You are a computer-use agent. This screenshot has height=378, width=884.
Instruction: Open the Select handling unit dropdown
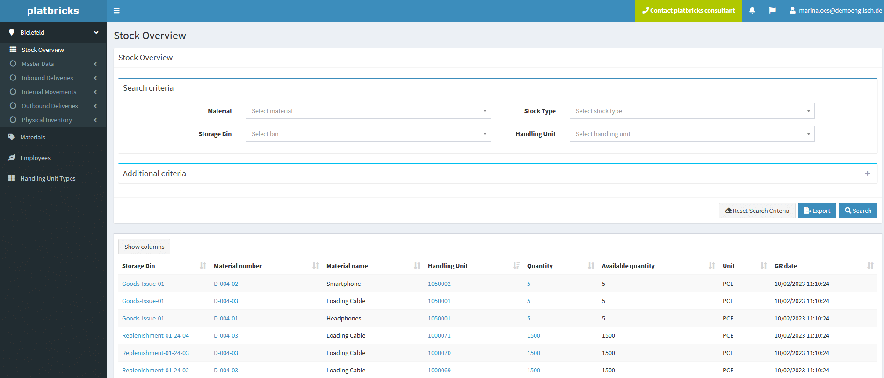click(x=692, y=134)
